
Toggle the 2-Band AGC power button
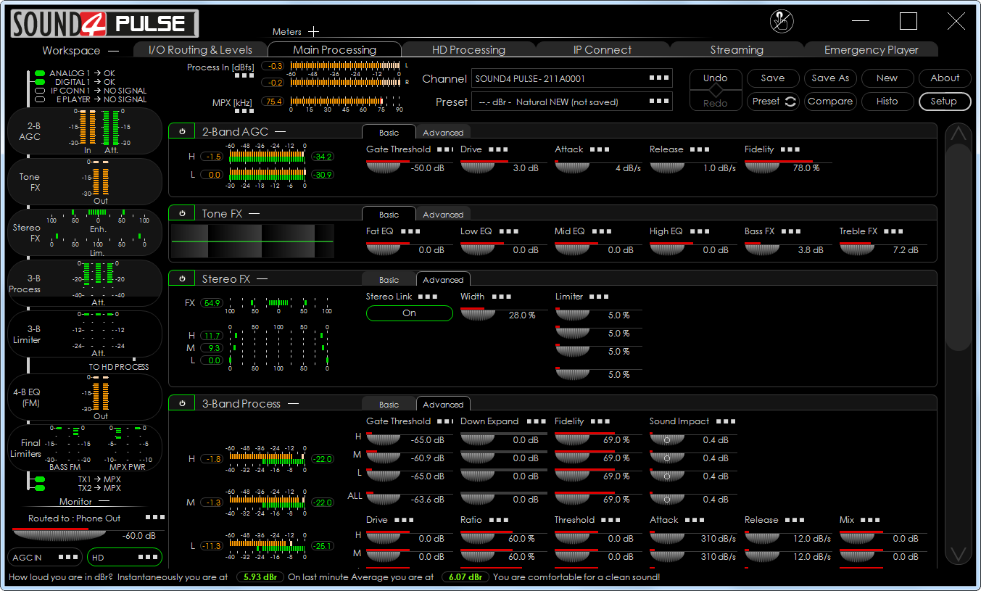coord(182,132)
